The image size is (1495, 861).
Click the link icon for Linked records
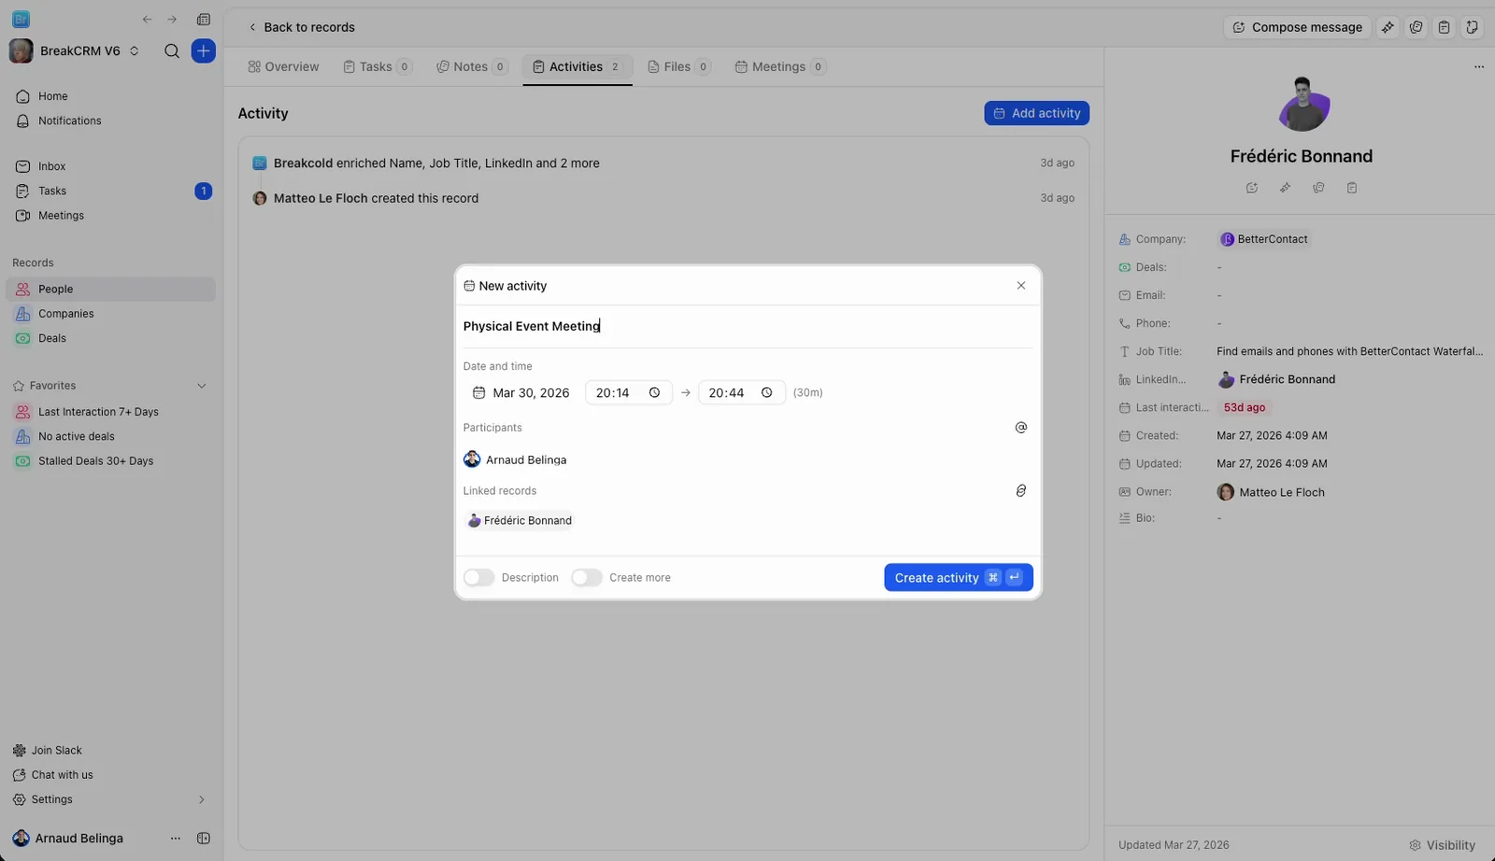click(1021, 491)
